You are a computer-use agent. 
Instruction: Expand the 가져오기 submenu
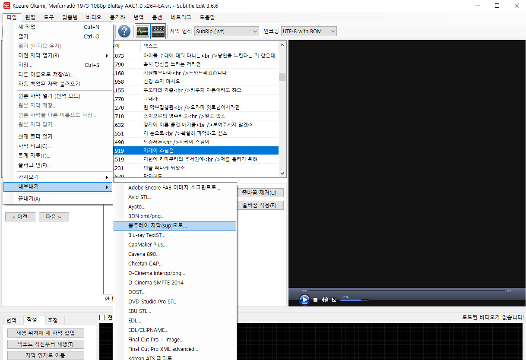pos(57,177)
